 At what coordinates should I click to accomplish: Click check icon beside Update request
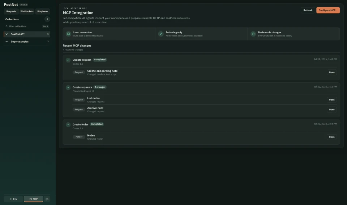[x=68, y=60]
